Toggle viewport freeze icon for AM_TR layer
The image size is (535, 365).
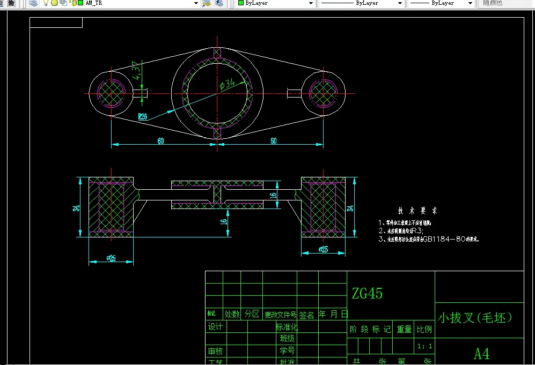coord(63,3)
